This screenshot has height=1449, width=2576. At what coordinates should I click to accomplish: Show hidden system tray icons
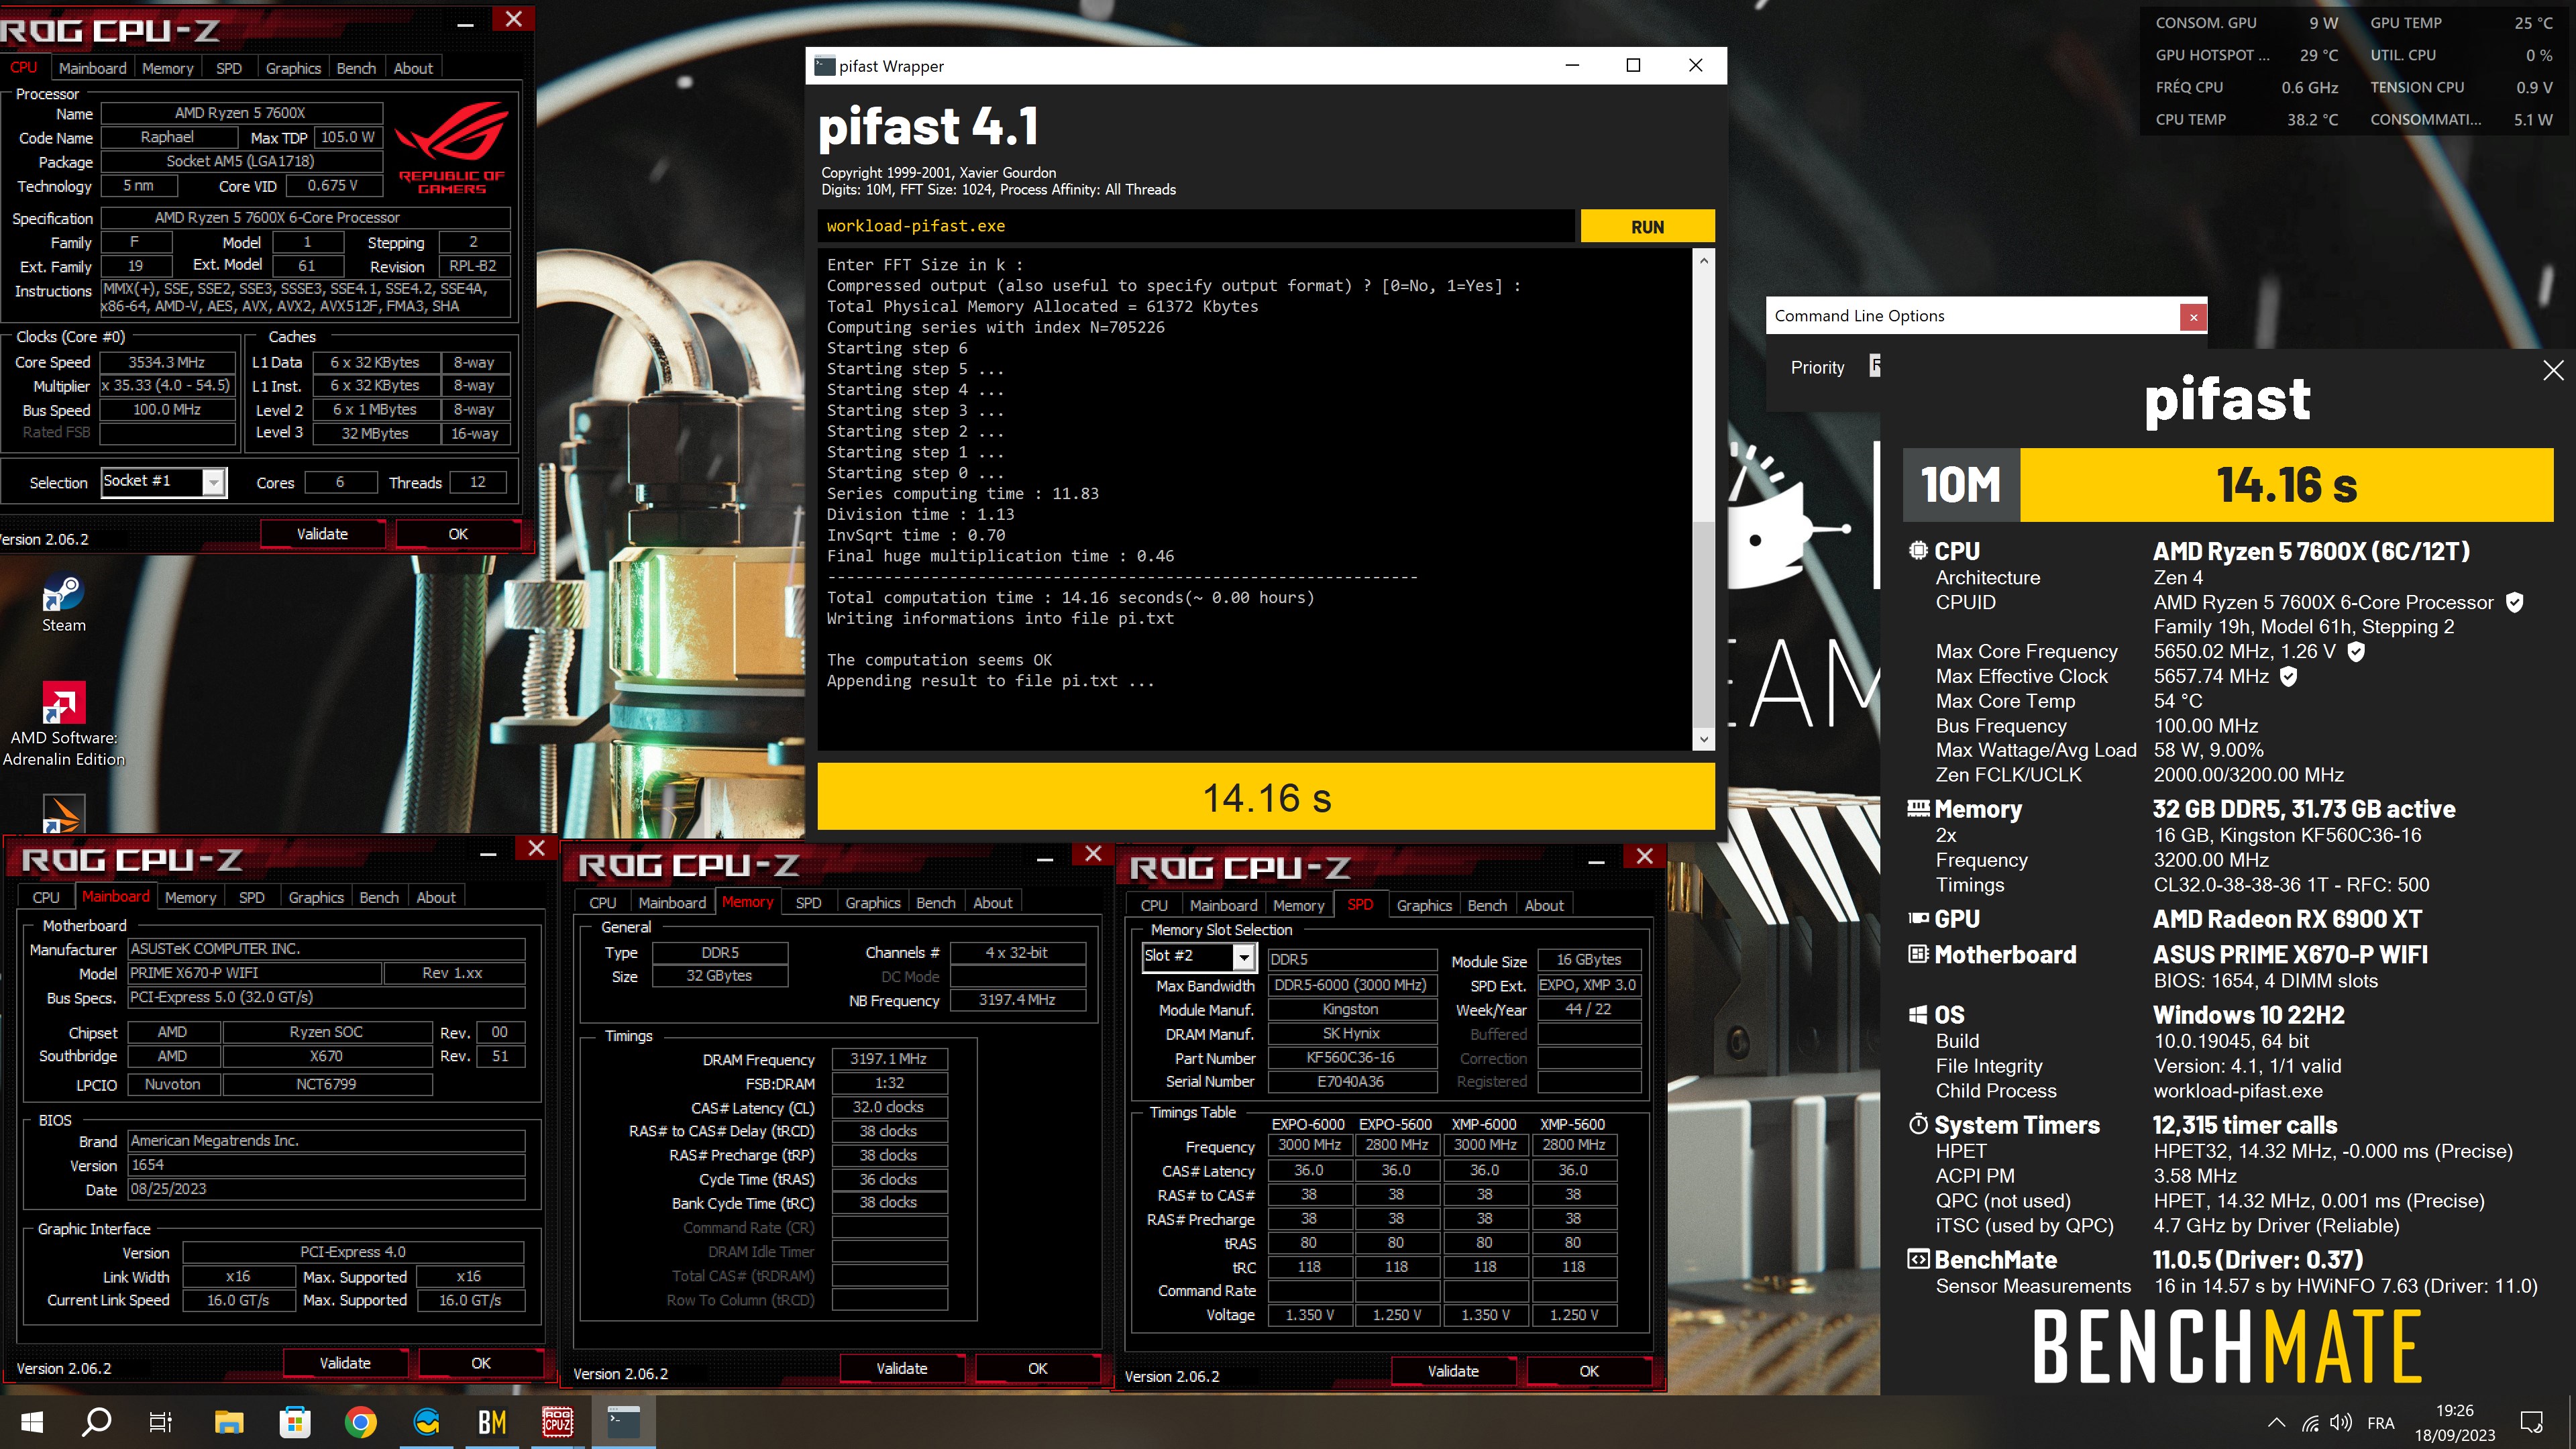(2276, 1422)
